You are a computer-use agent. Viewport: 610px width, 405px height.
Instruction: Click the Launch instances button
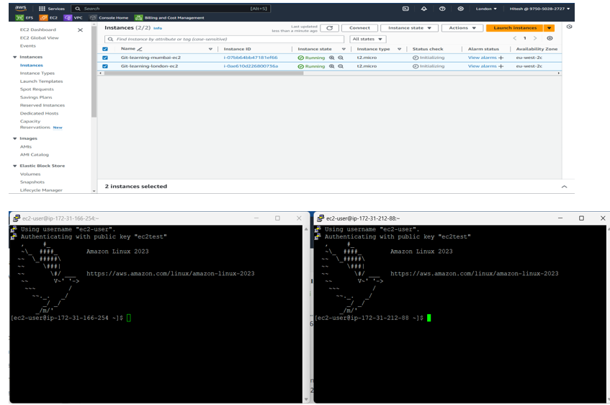pyautogui.click(x=515, y=28)
